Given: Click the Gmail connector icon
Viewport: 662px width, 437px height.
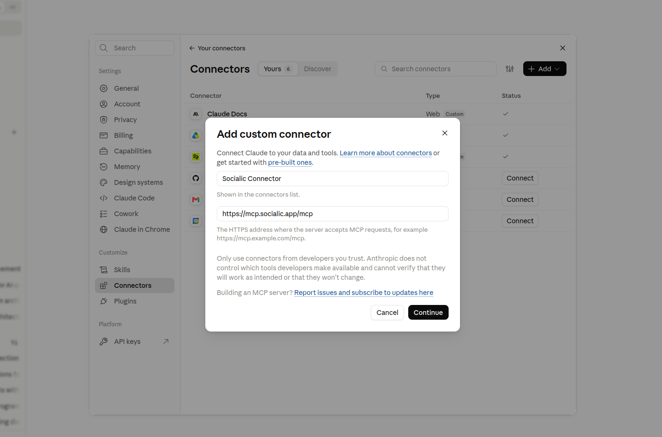Looking at the screenshot, I should click(196, 199).
